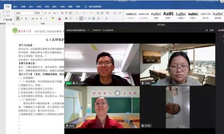Expand meeting title dropdown chevron in DingTalk
The width and height of the screenshot is (224, 134).
(88, 30)
